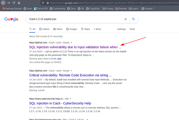The width and height of the screenshot is (179, 120).
Task: View site security via the padlock icon
Action: tap(48, 3)
